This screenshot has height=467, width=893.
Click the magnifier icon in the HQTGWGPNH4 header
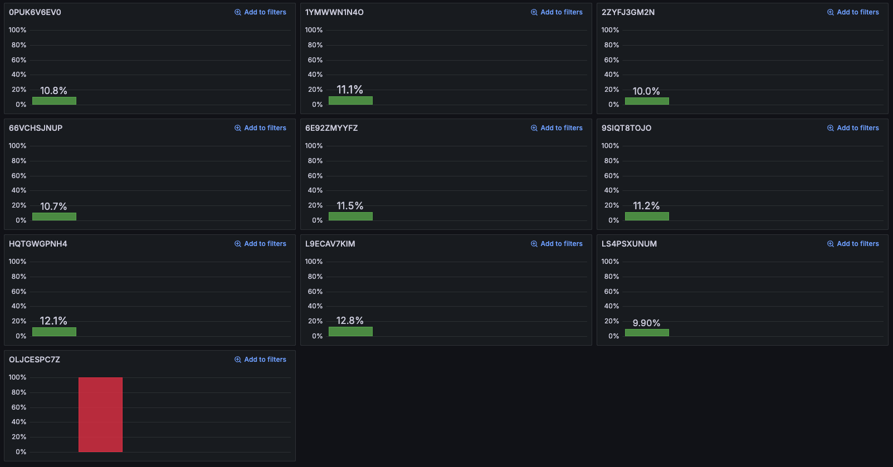[238, 243]
